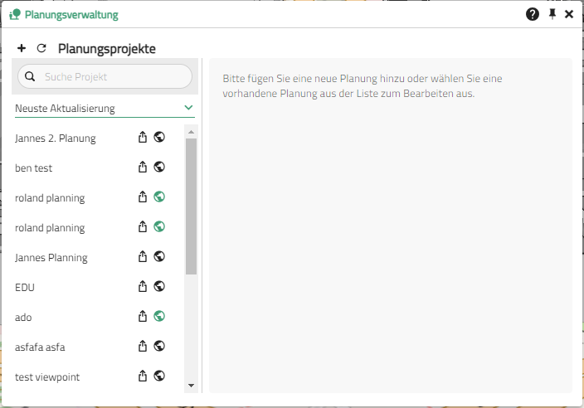Add a new planning project
Screen dimensions: 584x408
pos(22,49)
